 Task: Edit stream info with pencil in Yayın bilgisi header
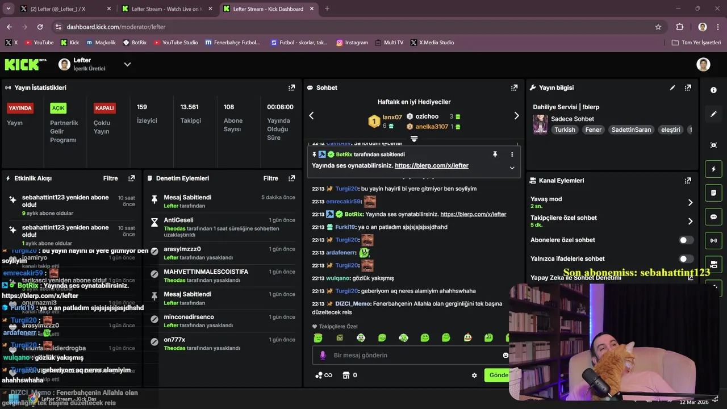click(x=672, y=87)
